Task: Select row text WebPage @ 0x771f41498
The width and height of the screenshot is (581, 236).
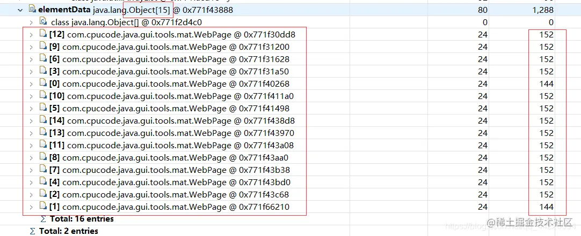Action: tap(176, 109)
